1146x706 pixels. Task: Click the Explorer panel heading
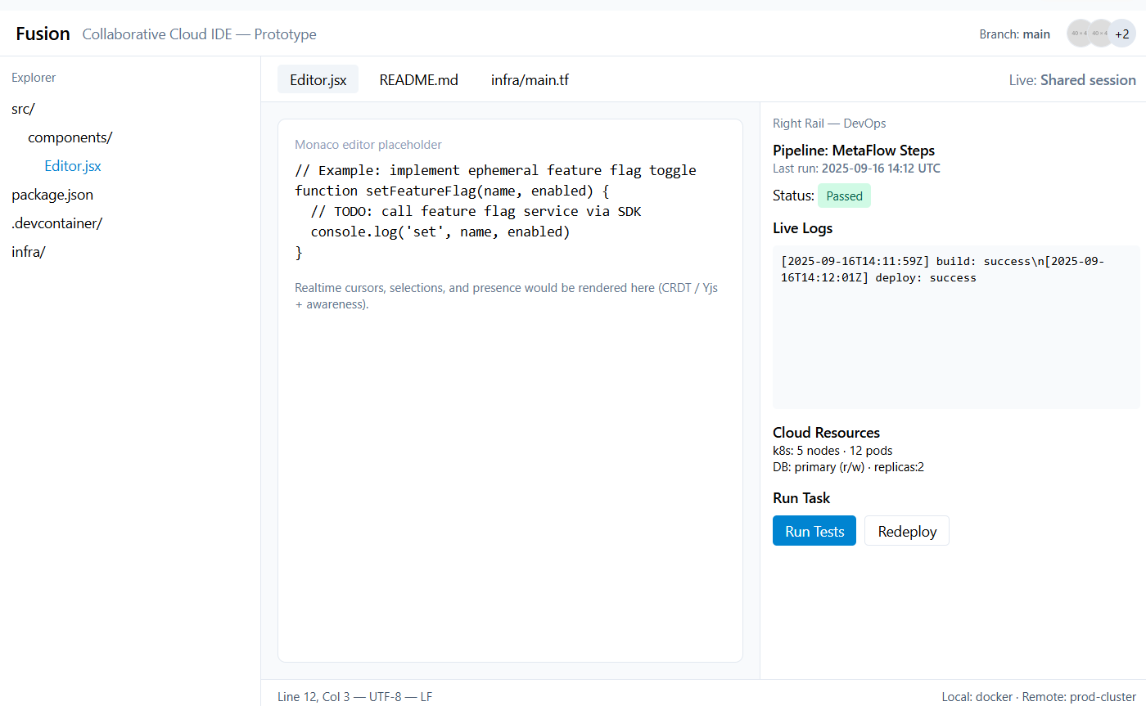(34, 78)
